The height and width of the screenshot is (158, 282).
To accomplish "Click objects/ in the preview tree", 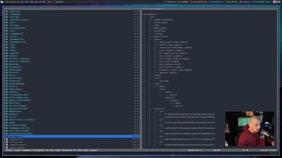I will (x=159, y=108).
